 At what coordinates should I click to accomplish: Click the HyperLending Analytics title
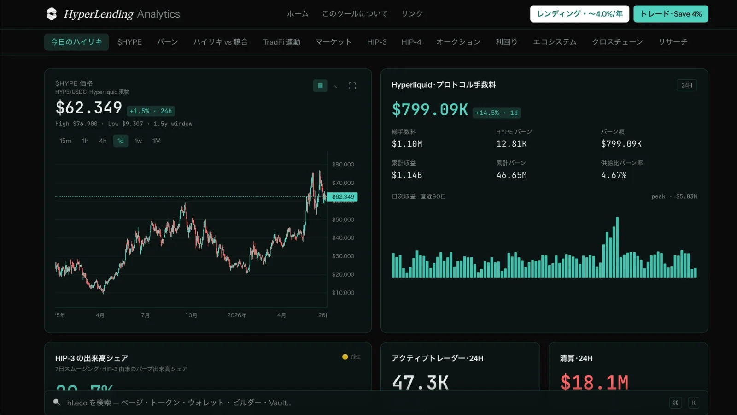(122, 14)
